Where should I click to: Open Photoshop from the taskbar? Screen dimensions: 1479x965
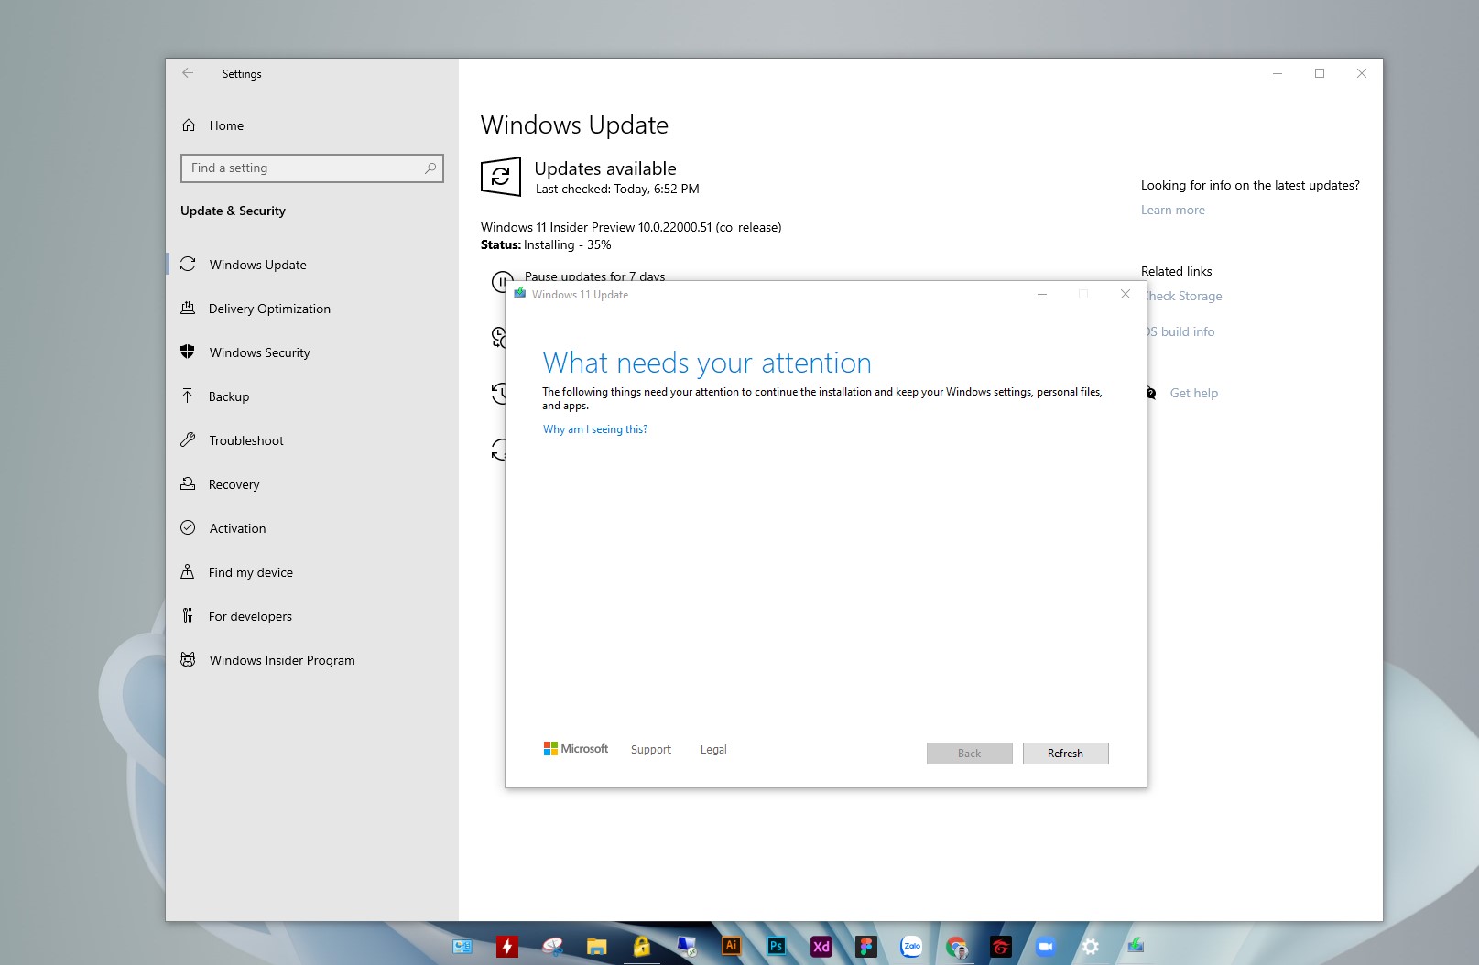(777, 946)
